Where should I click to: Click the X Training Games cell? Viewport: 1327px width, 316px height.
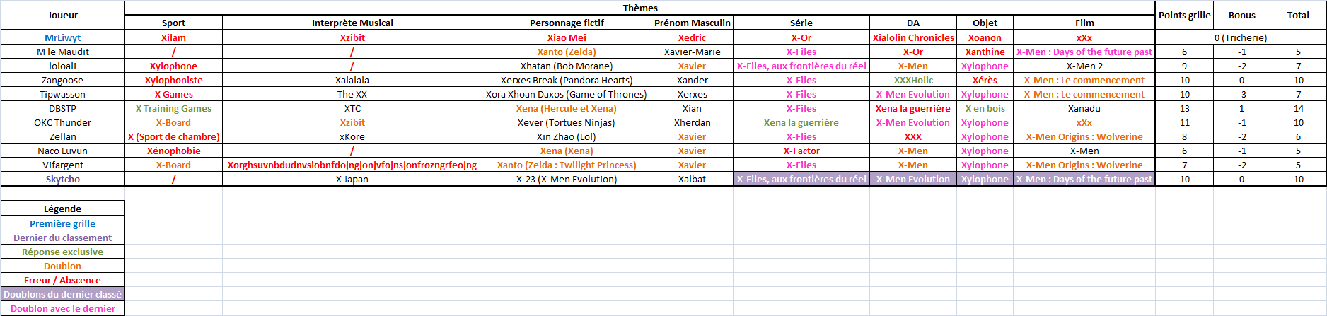pos(173,108)
